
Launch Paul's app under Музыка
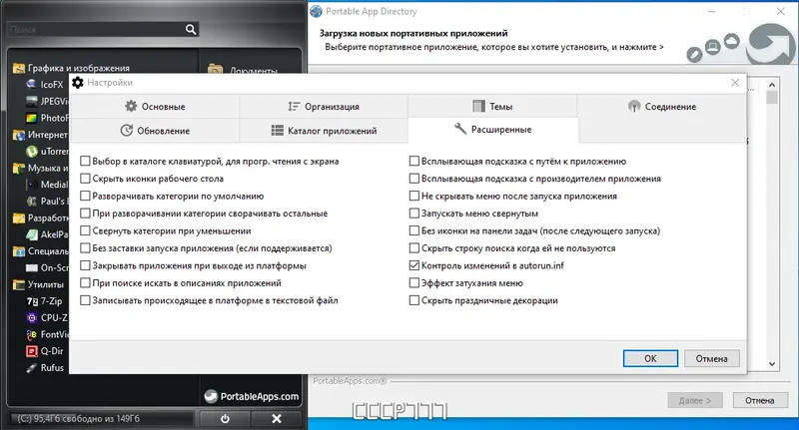coord(46,201)
